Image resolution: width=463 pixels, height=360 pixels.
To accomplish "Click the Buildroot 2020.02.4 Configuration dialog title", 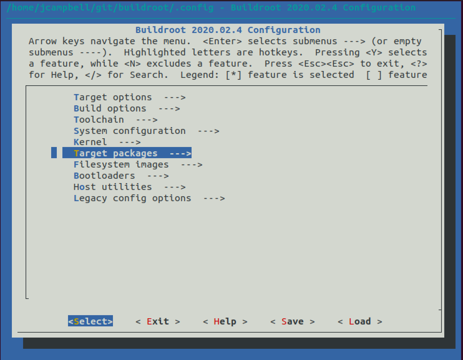I will (228, 30).
